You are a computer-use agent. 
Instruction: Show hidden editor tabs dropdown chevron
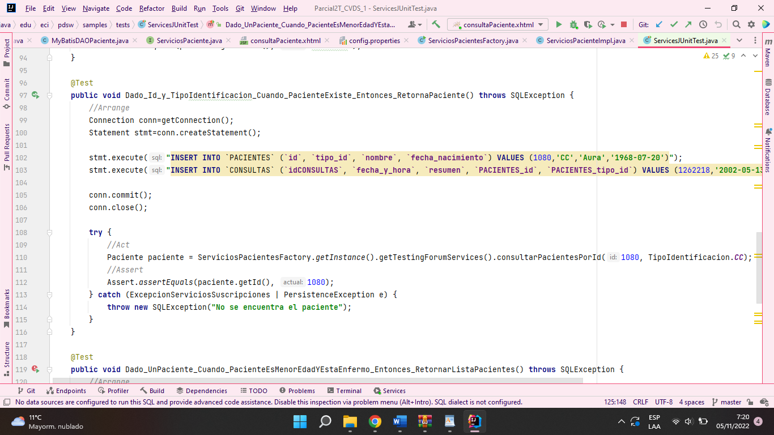pyautogui.click(x=739, y=40)
